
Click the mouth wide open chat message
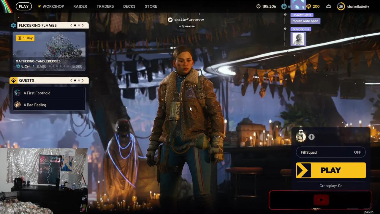tap(305, 21)
